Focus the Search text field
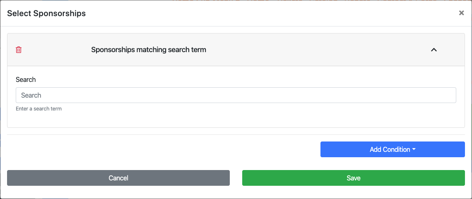The image size is (472, 199). point(236,95)
